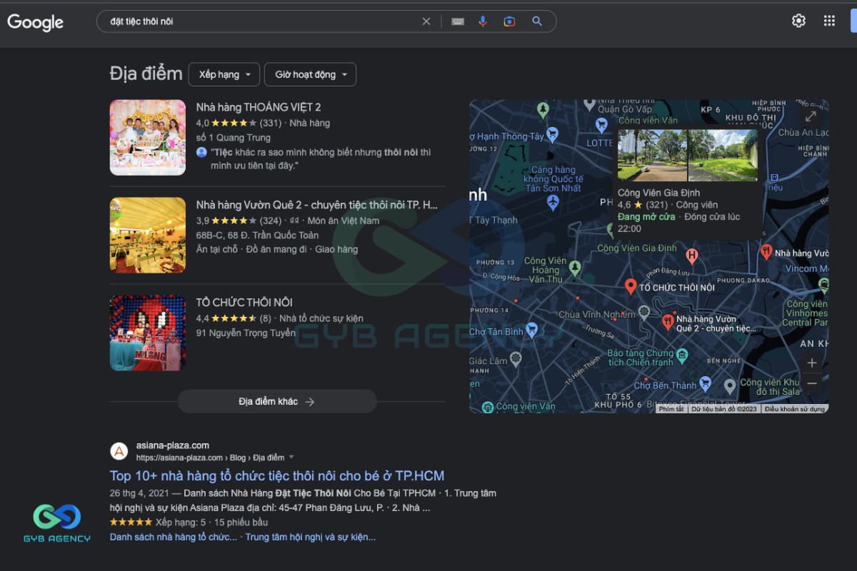Click the TỔ CHỨC THÔI NÔI photo thumbnail
The width and height of the screenshot is (857, 571).
coord(148,333)
